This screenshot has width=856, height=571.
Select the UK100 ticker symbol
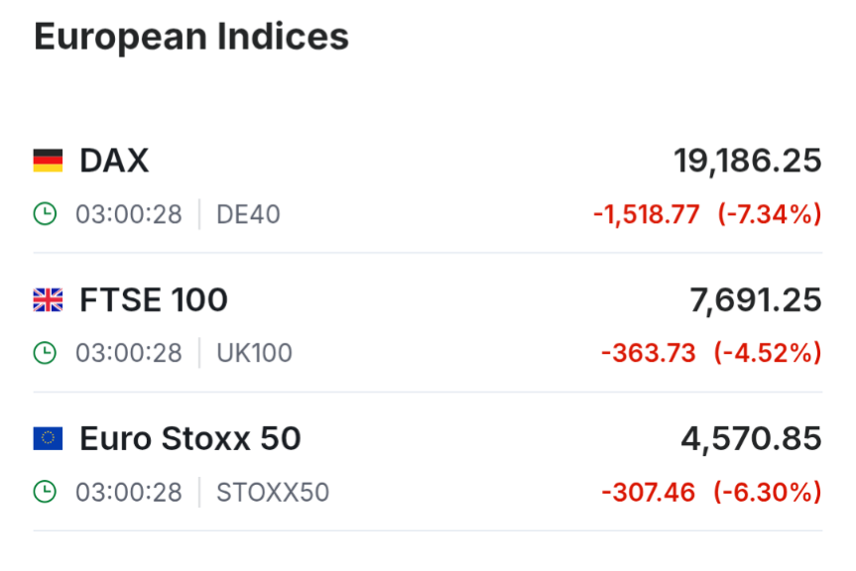(254, 353)
